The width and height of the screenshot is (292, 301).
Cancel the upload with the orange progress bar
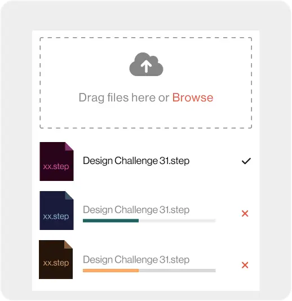click(x=245, y=265)
